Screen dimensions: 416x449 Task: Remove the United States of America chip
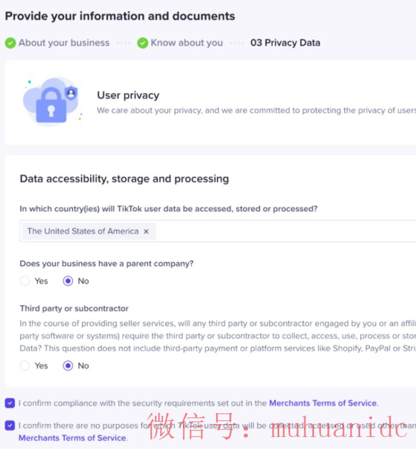pyautogui.click(x=146, y=232)
